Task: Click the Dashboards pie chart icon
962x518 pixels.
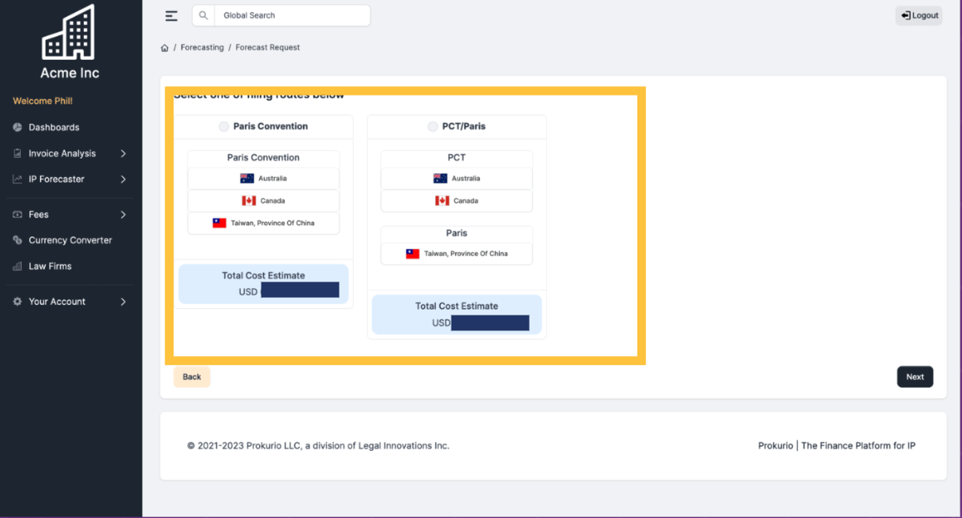Action: pyautogui.click(x=17, y=127)
